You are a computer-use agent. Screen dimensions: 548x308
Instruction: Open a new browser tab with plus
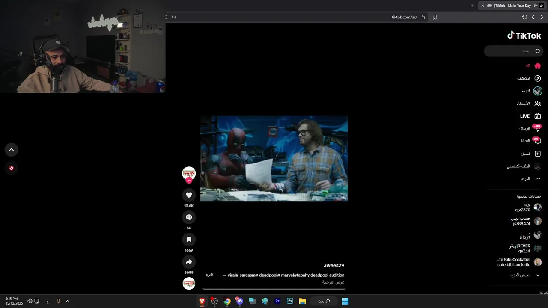click(472, 6)
